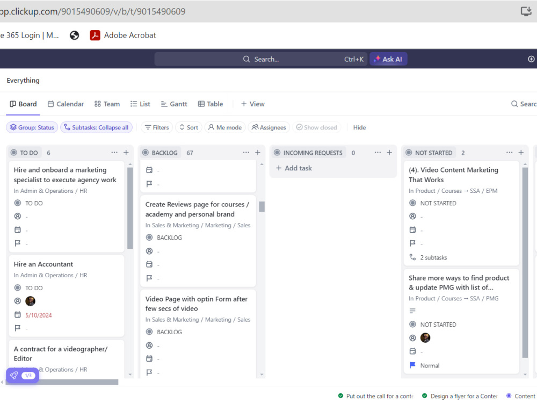Click the globe bookmark icon
This screenshot has height=403, width=537.
[x=74, y=35]
